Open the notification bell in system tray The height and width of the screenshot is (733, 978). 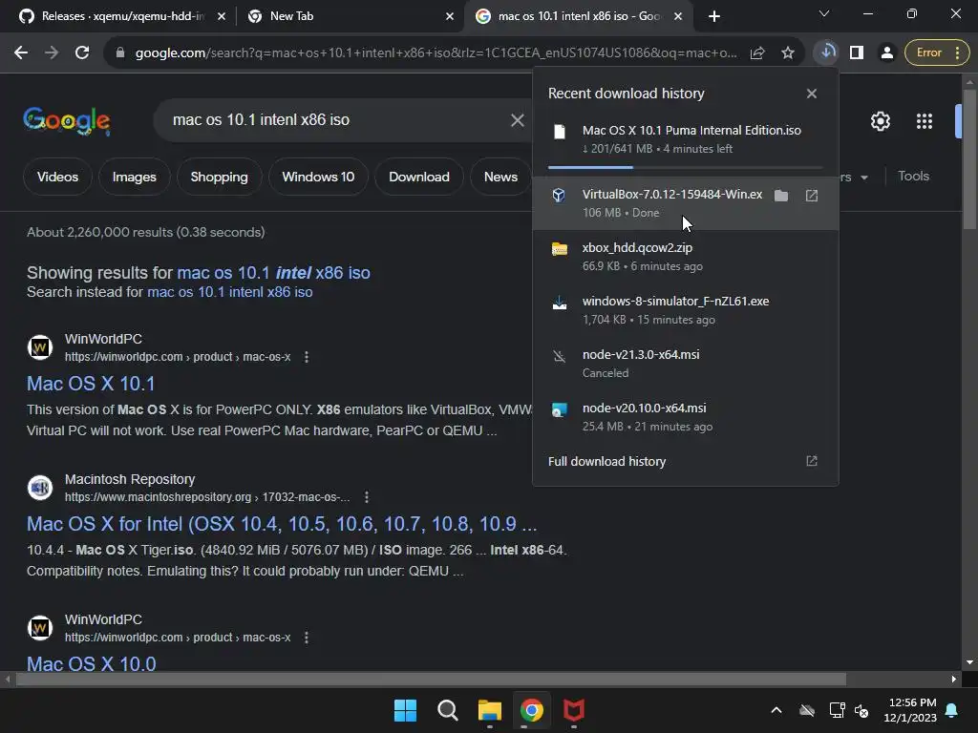952,710
